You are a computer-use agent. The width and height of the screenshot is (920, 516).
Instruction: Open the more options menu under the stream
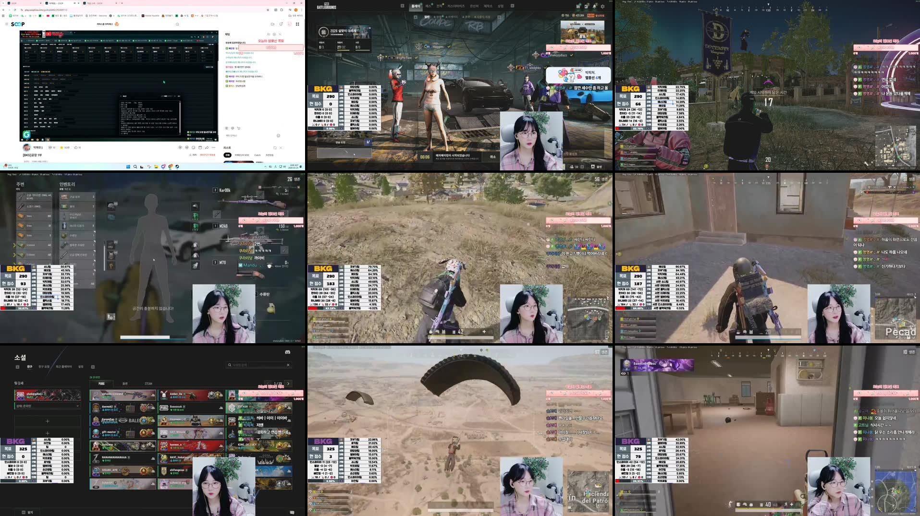[x=214, y=147]
